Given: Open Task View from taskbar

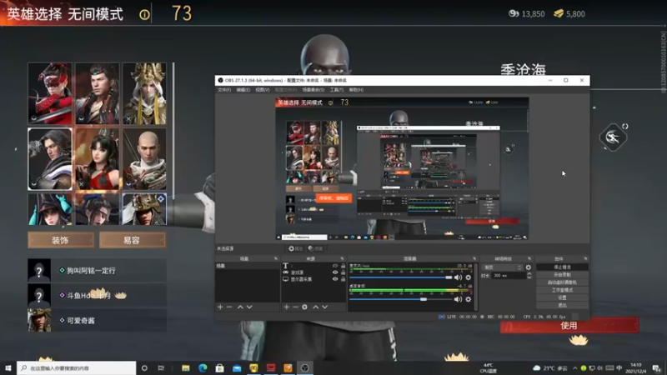Looking at the screenshot, I should pyautogui.click(x=161, y=367).
